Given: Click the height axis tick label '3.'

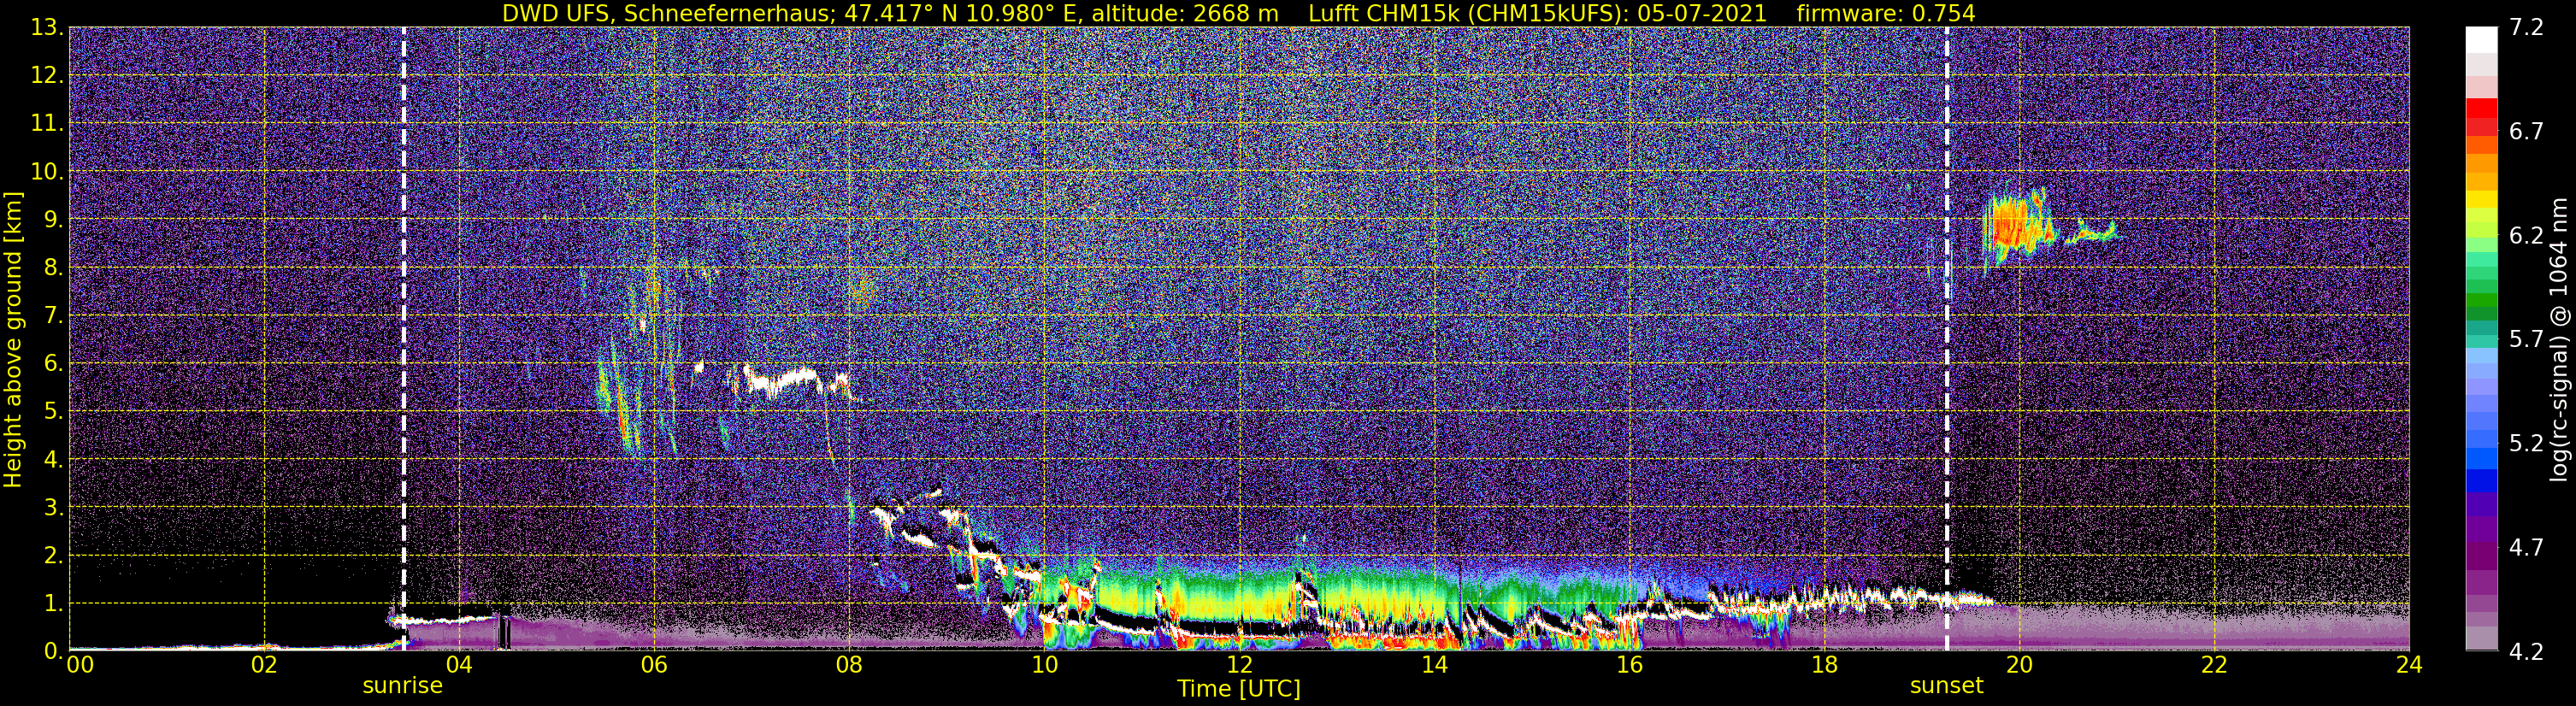Looking at the screenshot, I should point(53,508).
